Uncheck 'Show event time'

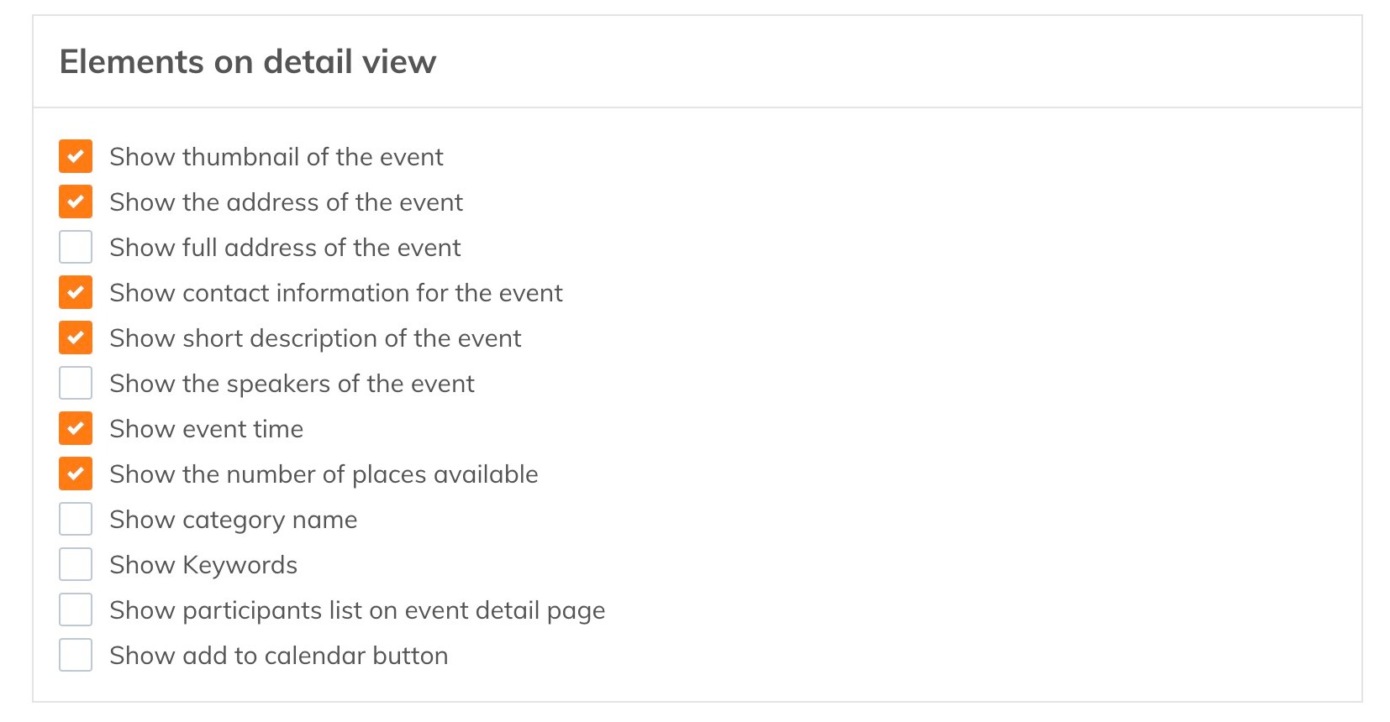point(75,428)
